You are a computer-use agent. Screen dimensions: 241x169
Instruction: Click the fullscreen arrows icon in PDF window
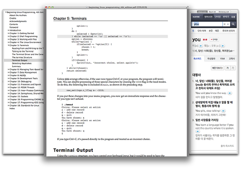coord(187,7)
